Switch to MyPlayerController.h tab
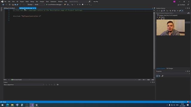 pyautogui.click(x=9, y=8)
